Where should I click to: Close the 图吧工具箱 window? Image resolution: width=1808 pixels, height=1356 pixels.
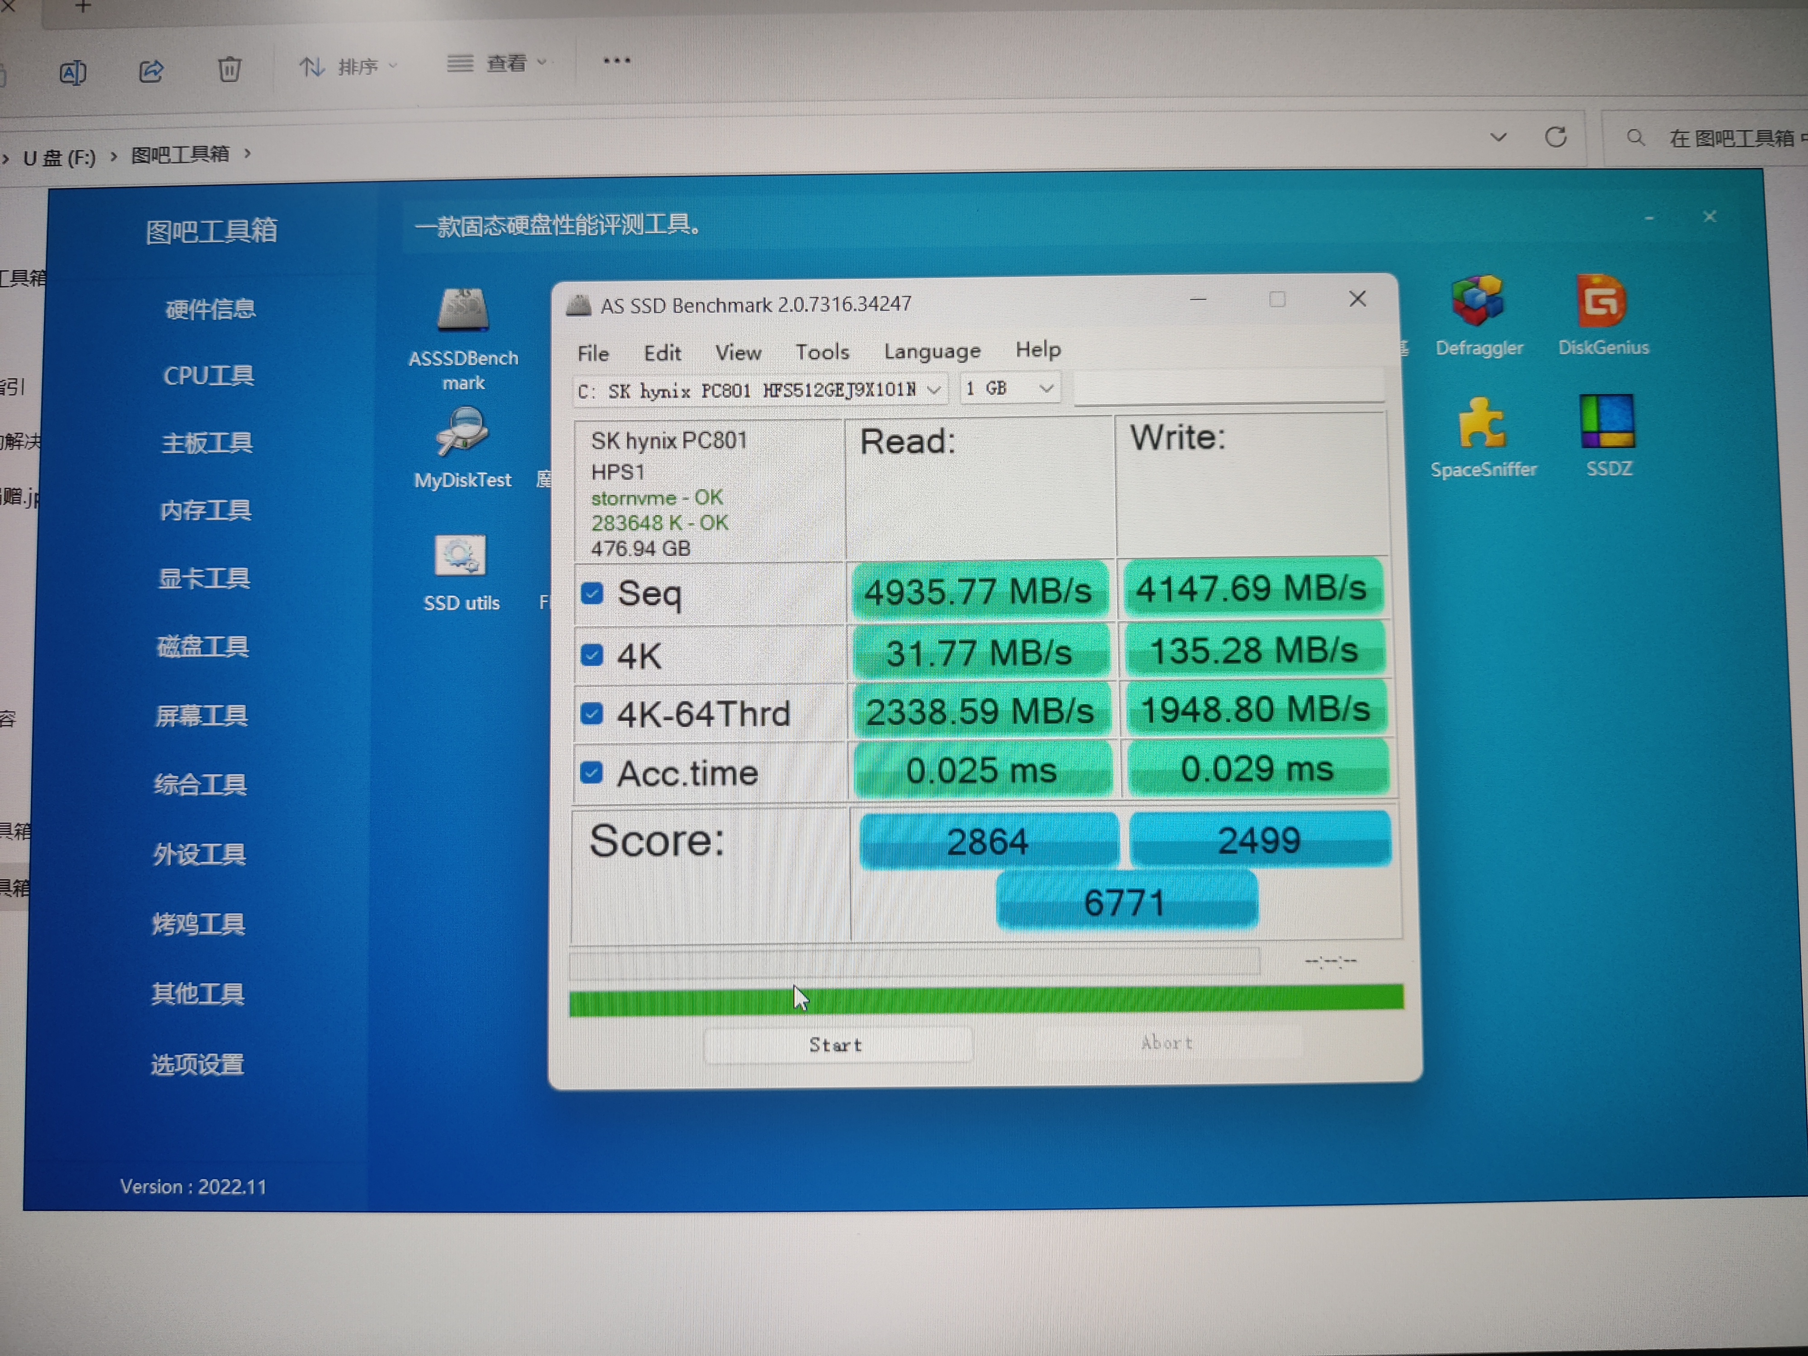(1709, 217)
